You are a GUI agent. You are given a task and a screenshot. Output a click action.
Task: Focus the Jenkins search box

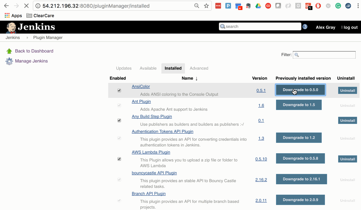pyautogui.click(x=260, y=26)
